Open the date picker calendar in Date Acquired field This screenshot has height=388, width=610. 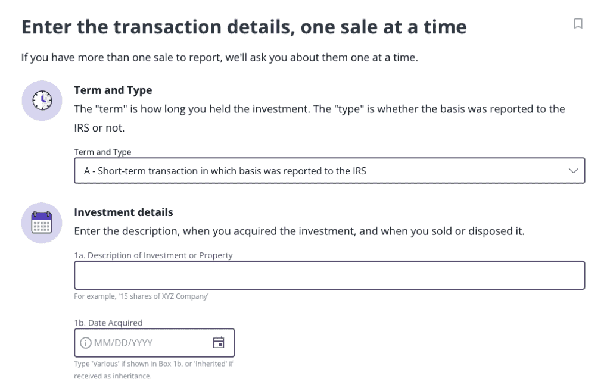220,342
